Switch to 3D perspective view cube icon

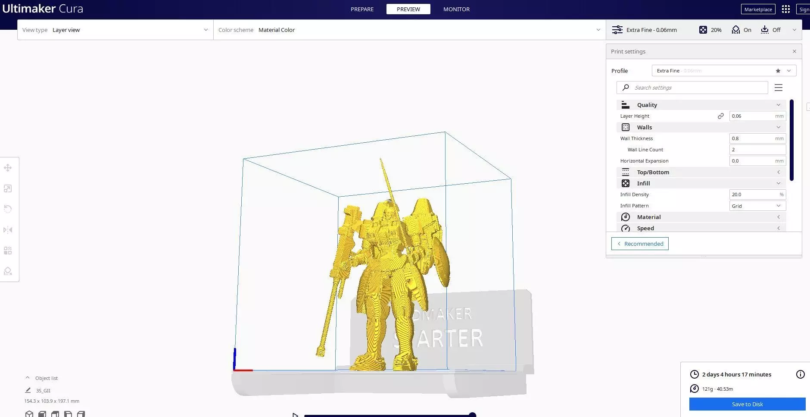click(29, 414)
